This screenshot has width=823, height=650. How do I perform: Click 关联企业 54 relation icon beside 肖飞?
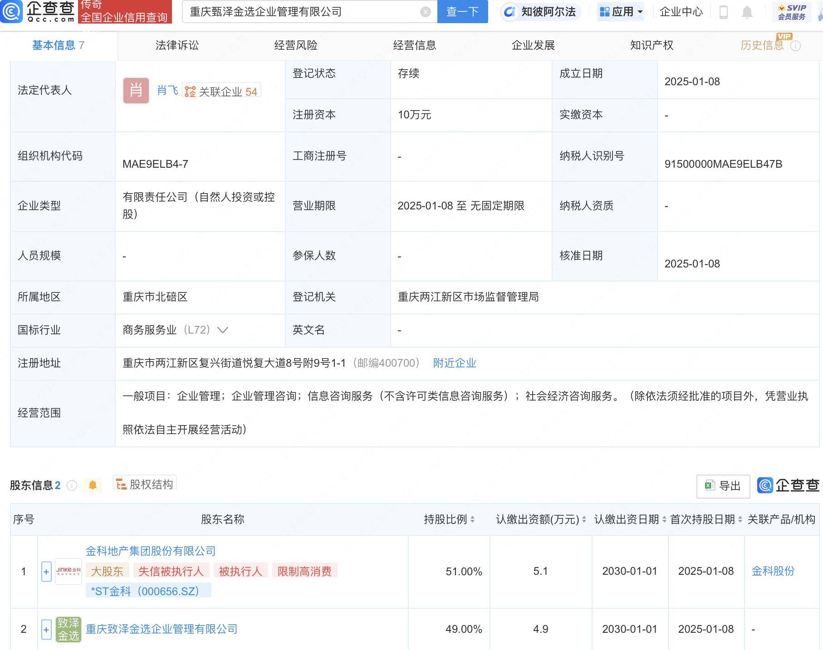[x=221, y=90]
